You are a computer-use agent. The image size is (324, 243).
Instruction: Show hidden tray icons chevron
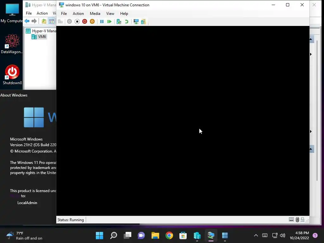click(x=256, y=235)
